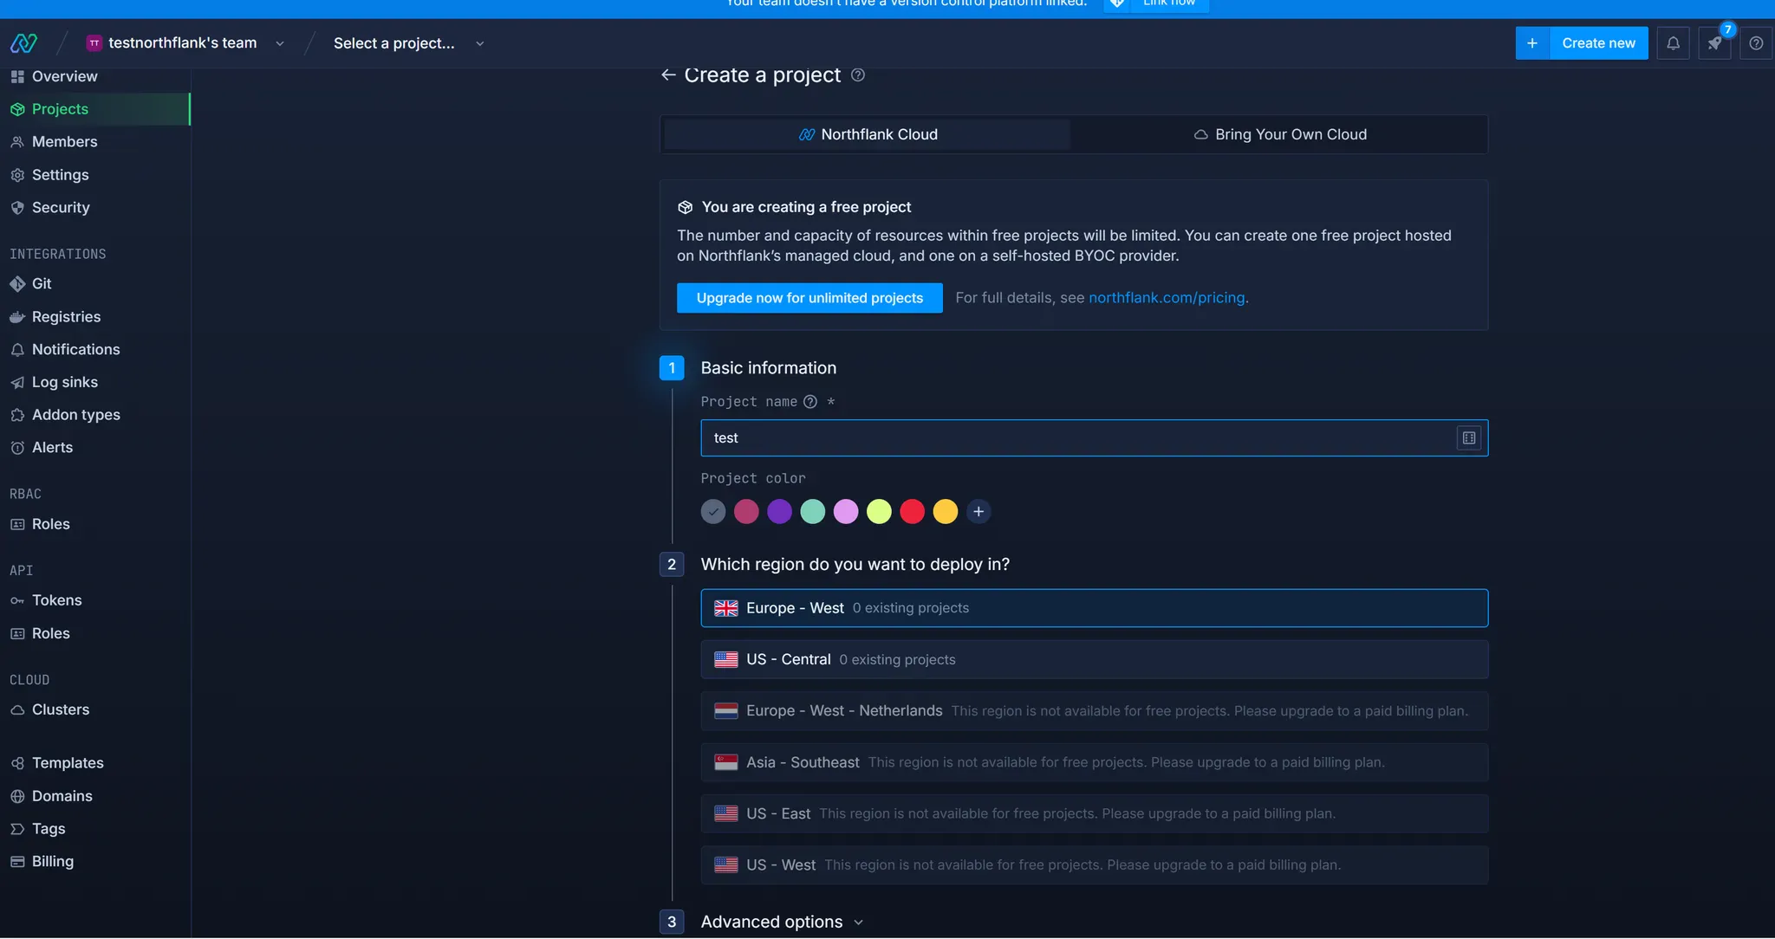Click the Git icon in sidebar
The image size is (1775, 939).
coord(17,284)
